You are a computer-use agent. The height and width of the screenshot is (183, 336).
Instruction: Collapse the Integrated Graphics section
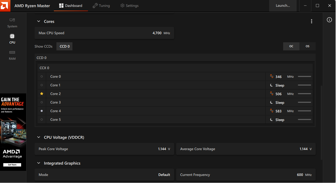click(39, 163)
